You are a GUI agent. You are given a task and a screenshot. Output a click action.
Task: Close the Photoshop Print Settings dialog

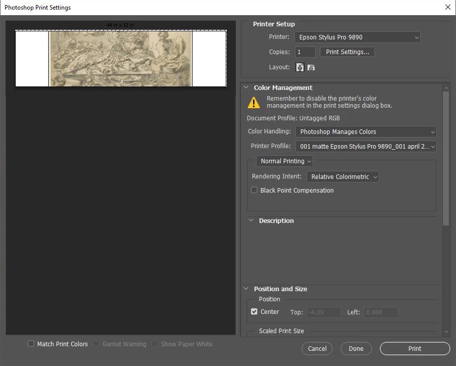coord(448,7)
